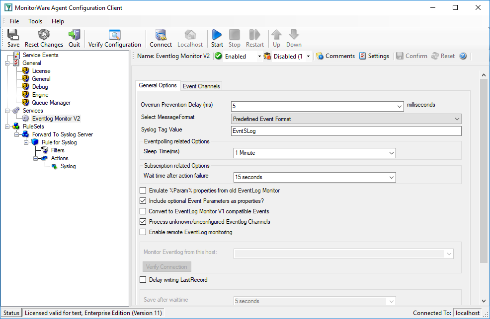Viewport: 490px width, 319px height.
Task: Open the Select MessageFormat dropdown
Action: point(457,119)
